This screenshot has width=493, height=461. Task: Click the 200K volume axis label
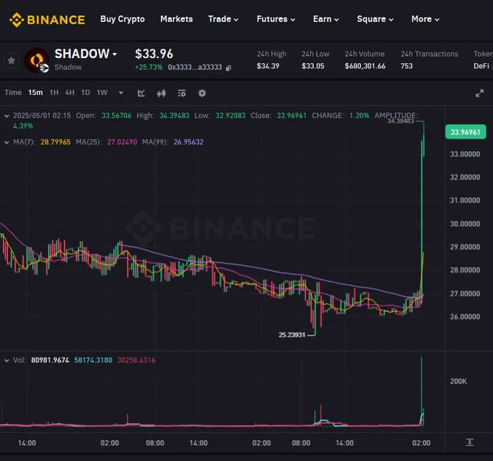point(458,381)
